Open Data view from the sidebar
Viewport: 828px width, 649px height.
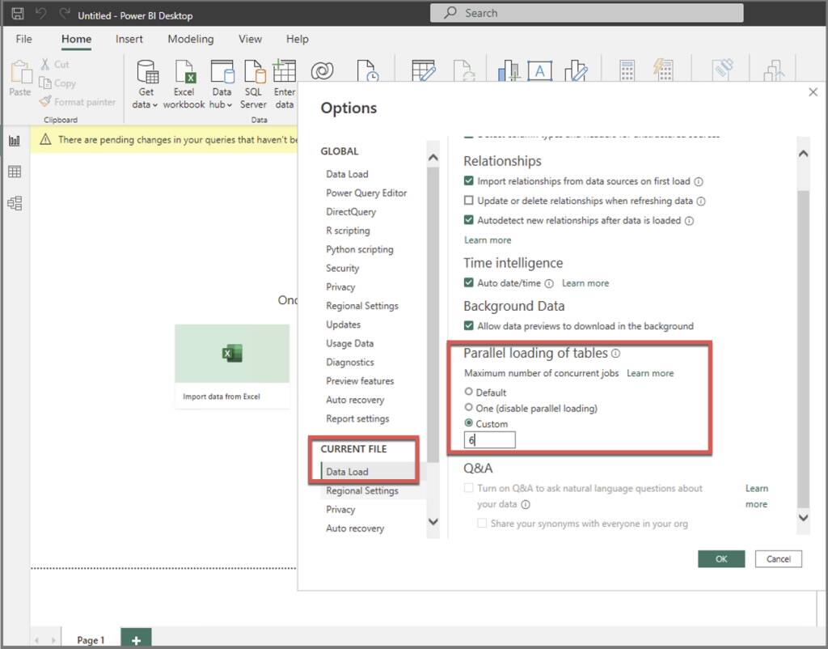click(14, 172)
